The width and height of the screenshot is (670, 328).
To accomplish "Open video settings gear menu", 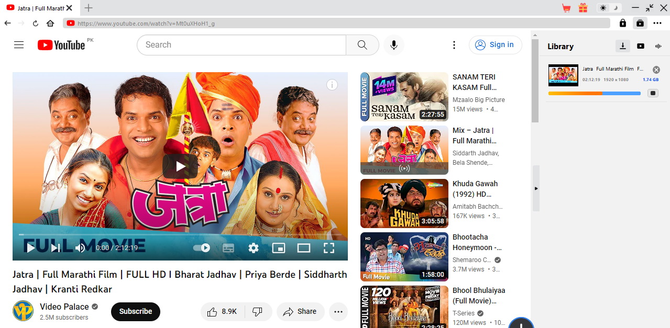I will click(x=254, y=248).
